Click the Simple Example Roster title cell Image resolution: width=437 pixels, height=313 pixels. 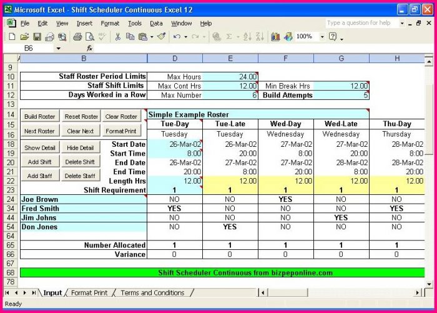[258, 114]
